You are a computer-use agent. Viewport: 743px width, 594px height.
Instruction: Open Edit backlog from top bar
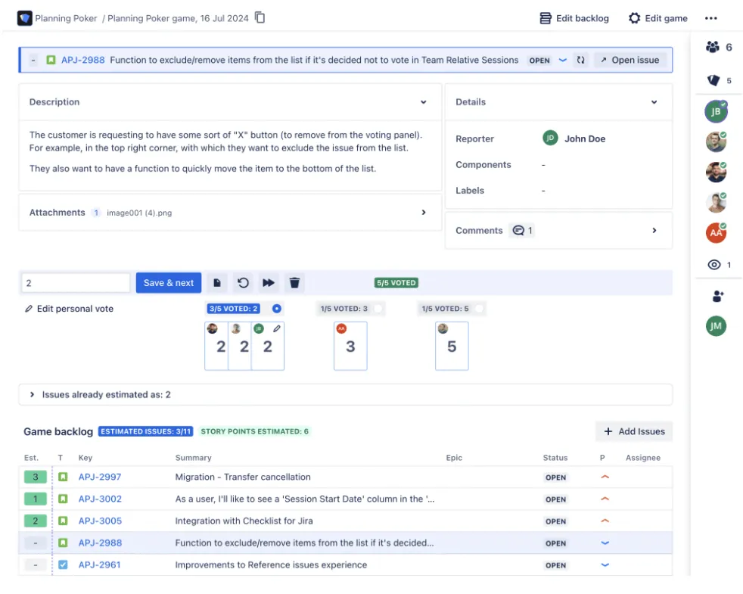tap(574, 18)
